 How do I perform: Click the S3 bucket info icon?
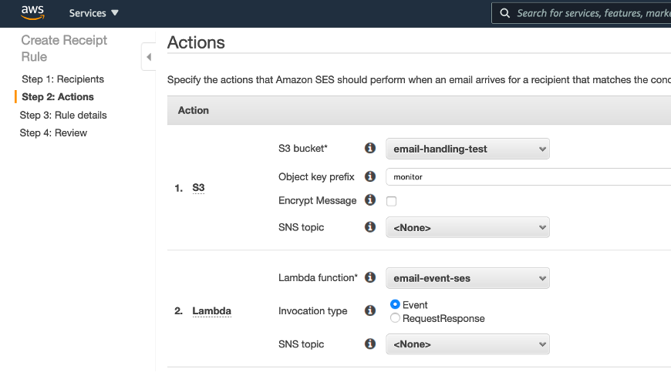pyautogui.click(x=370, y=148)
